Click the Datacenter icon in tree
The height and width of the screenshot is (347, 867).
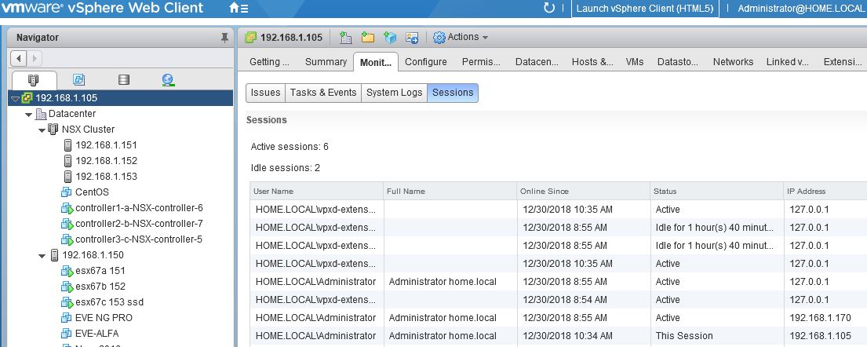pos(41,114)
